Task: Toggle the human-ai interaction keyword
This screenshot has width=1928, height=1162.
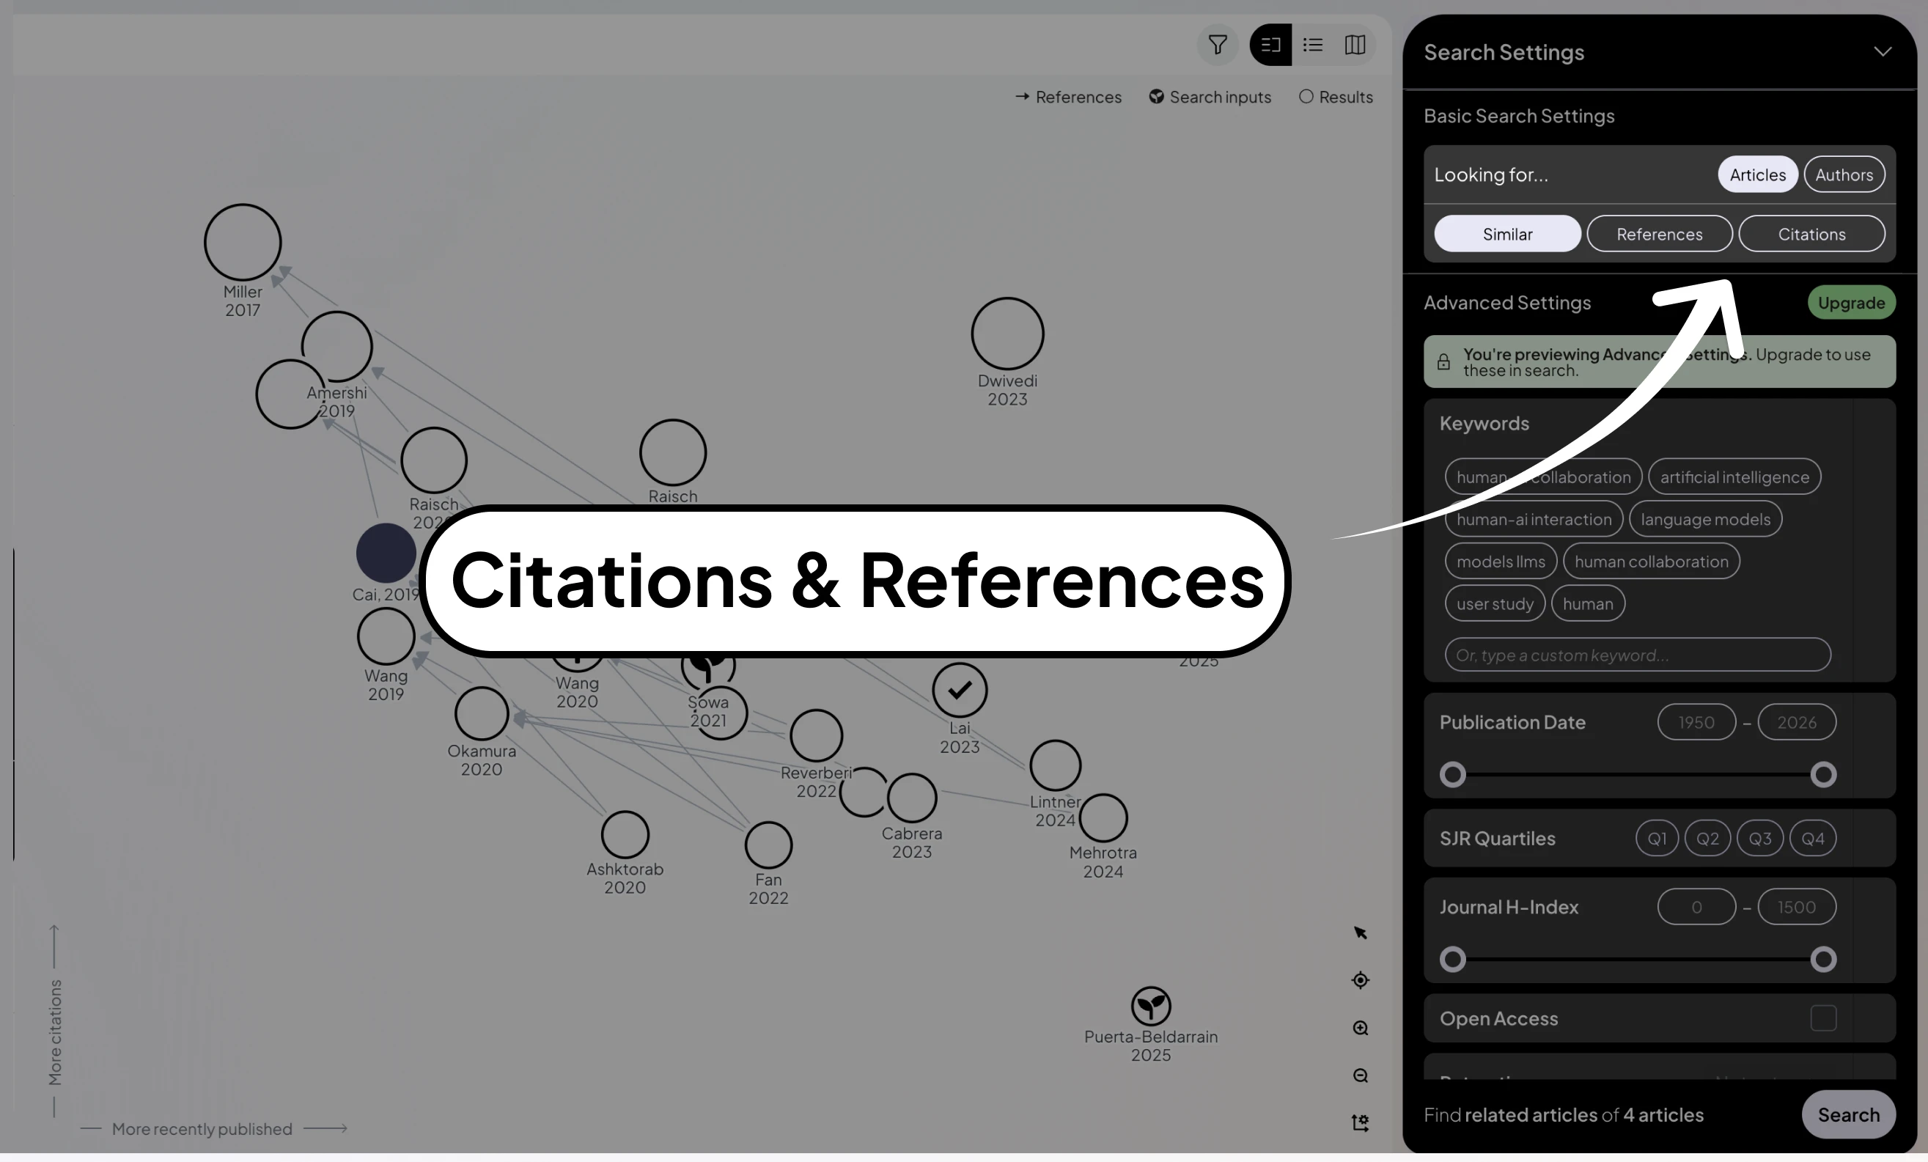Action: (1534, 519)
